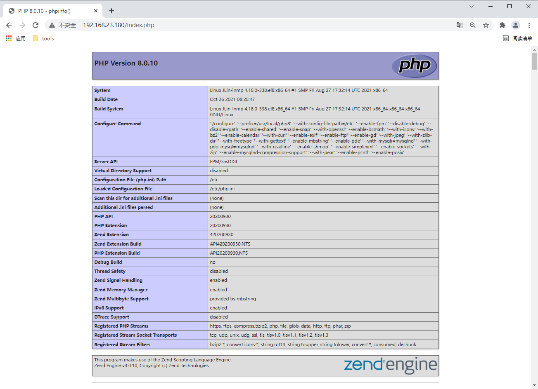
Task: Open the Chrome profile avatar
Action: pyautogui.click(x=516, y=25)
